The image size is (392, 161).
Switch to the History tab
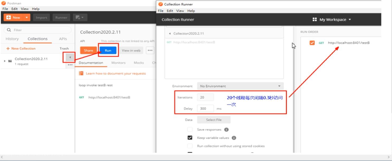[12, 39]
